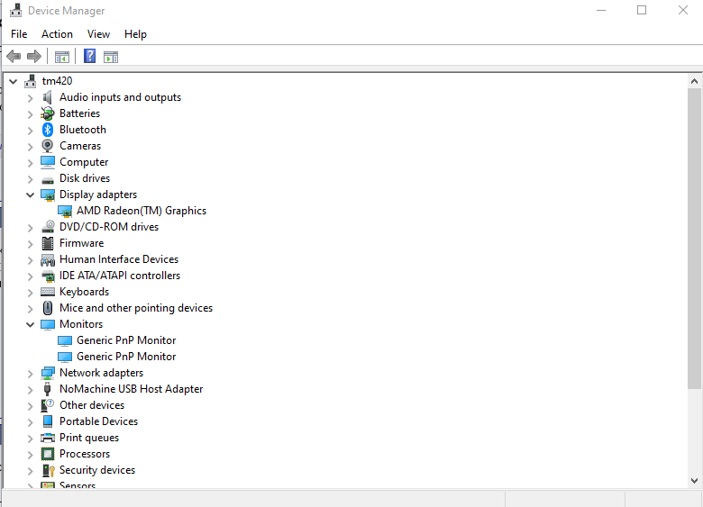Expand the Computer category

(x=30, y=163)
